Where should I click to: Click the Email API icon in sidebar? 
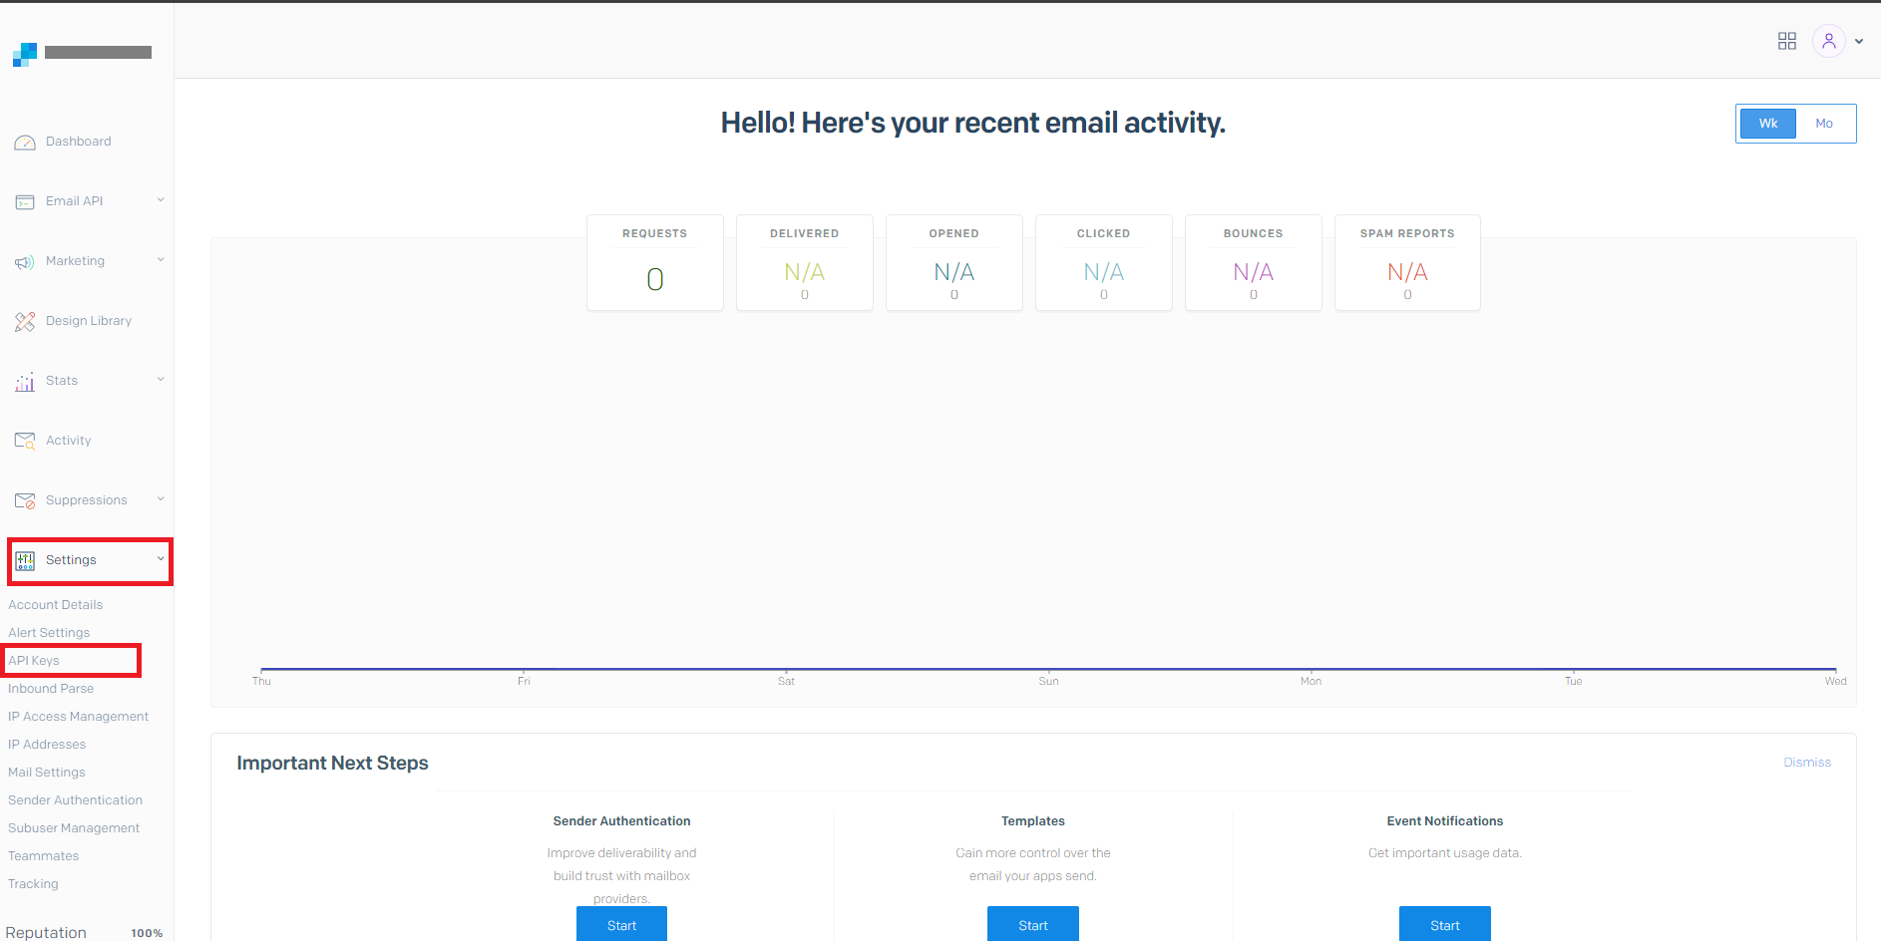point(25,202)
